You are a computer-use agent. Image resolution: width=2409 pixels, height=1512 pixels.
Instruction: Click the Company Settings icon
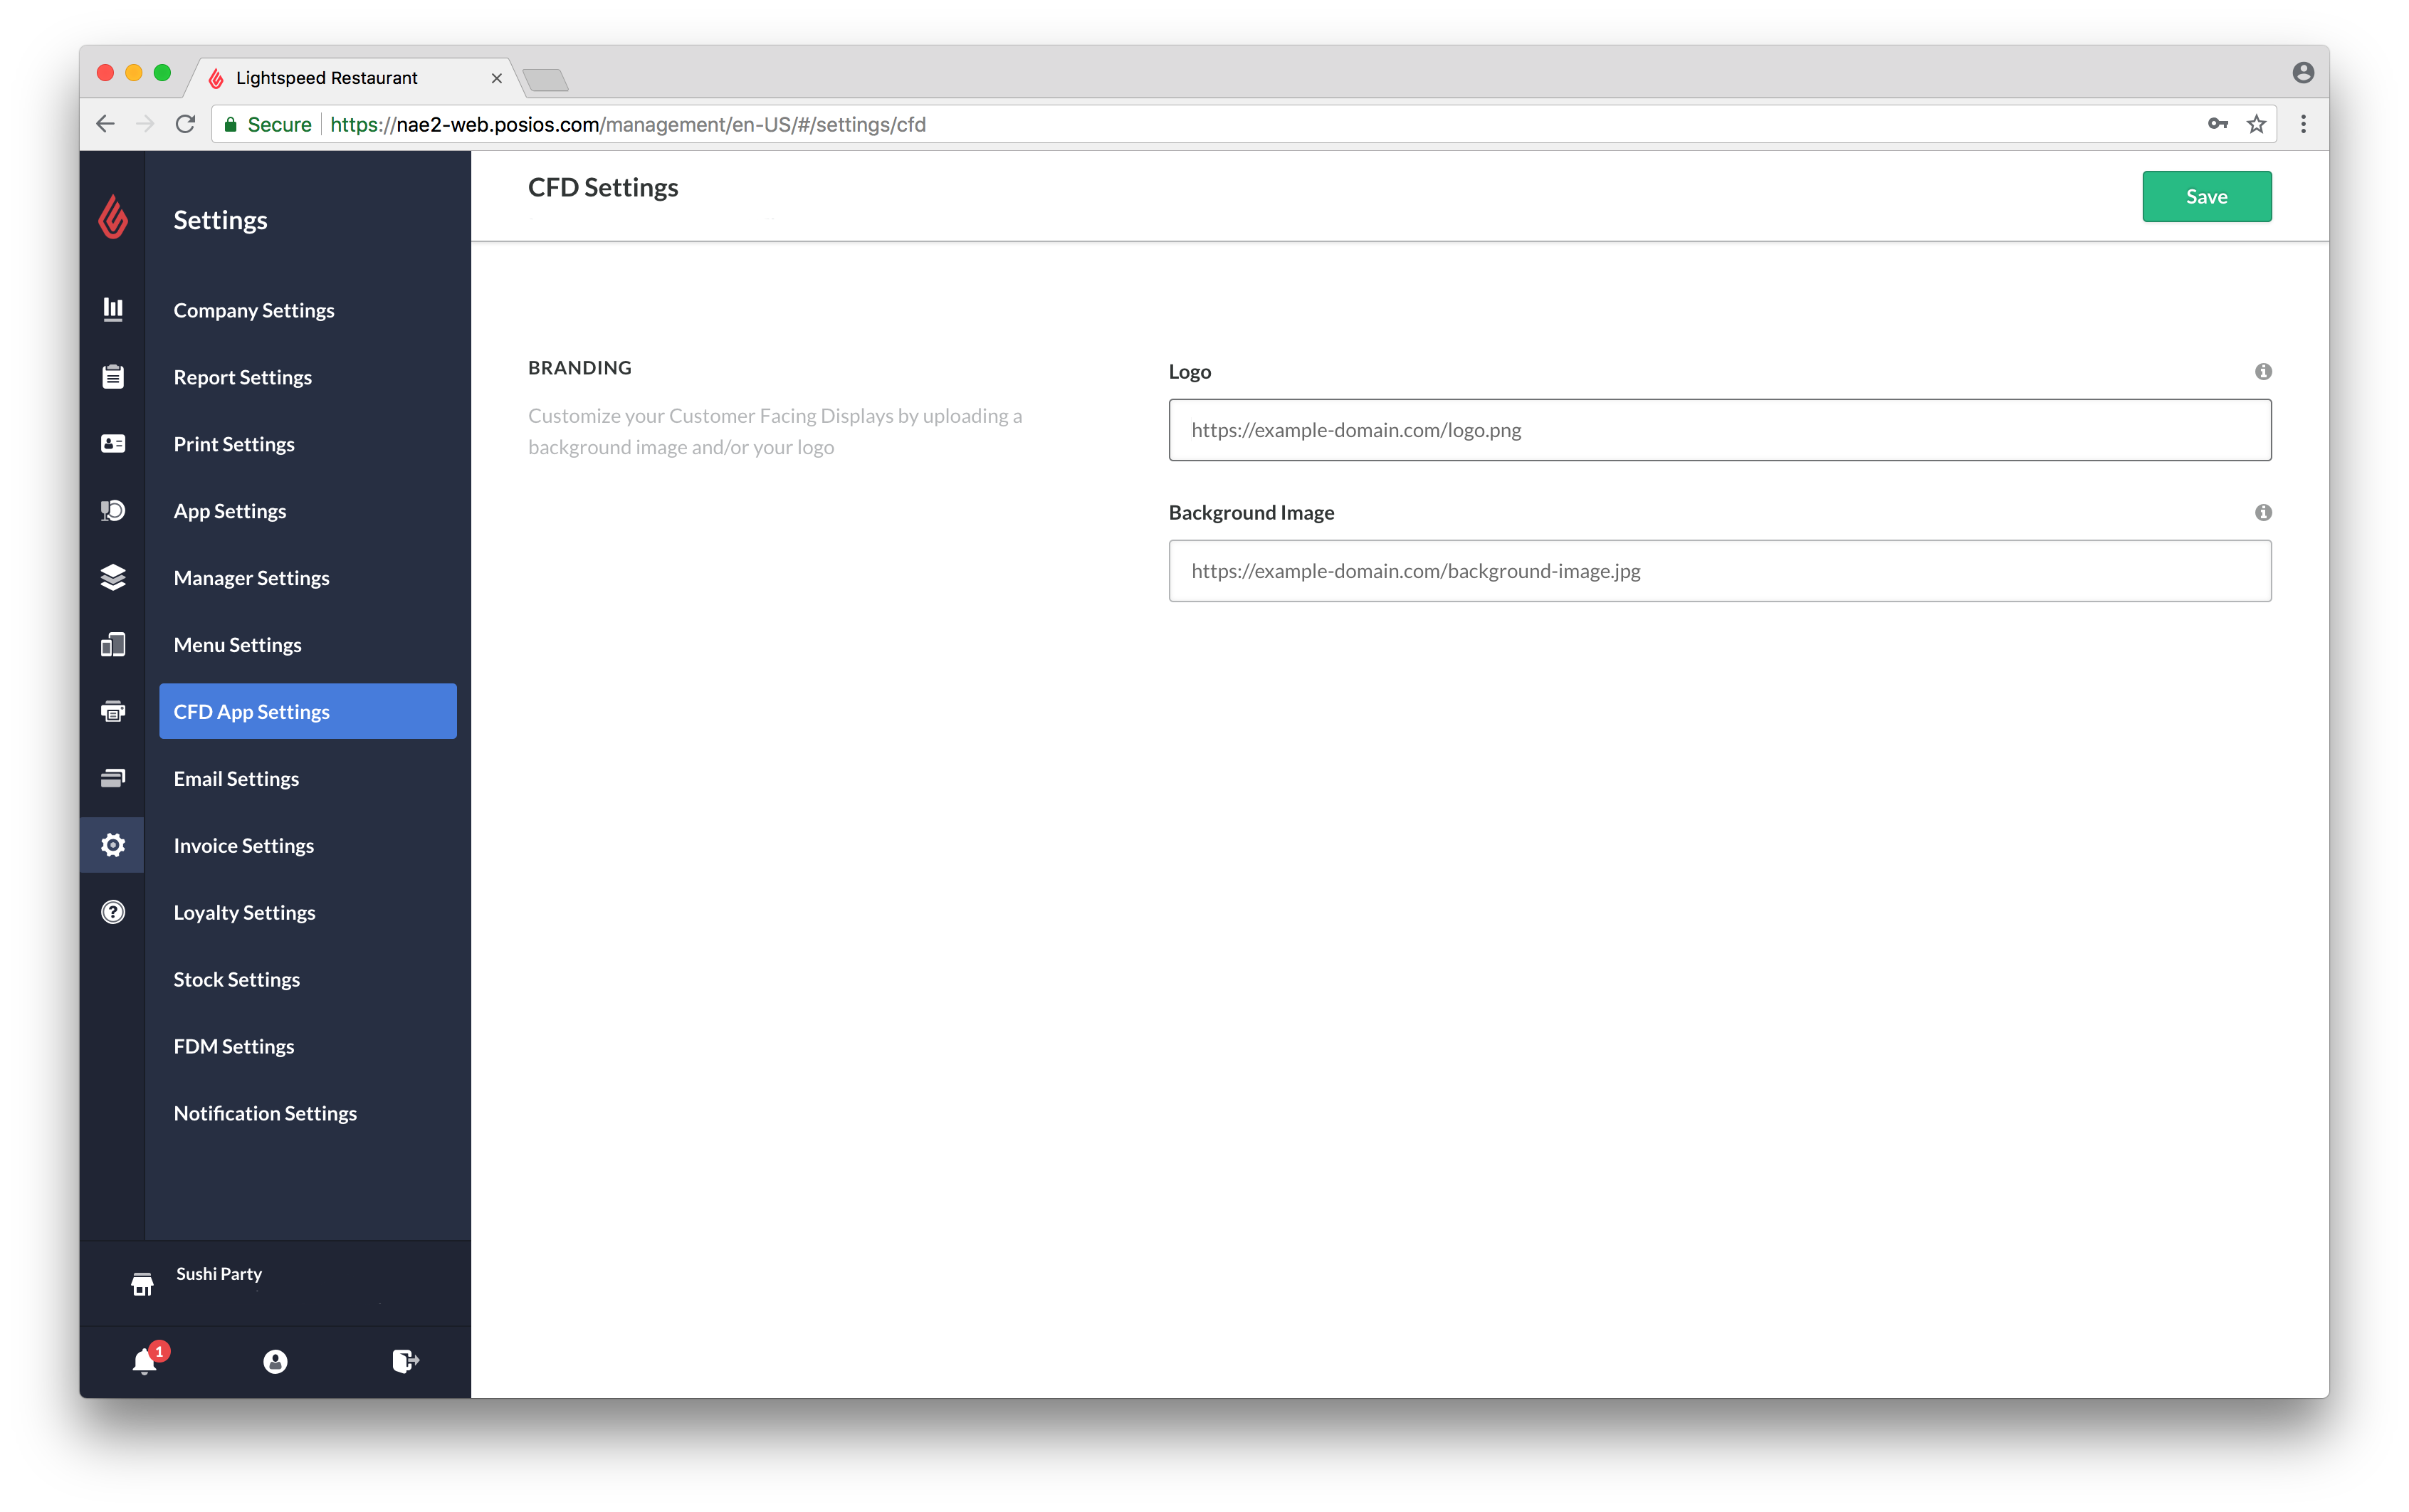tap(112, 310)
